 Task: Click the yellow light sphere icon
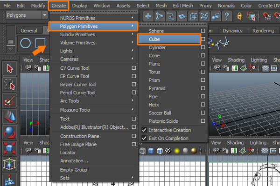(177, 151)
